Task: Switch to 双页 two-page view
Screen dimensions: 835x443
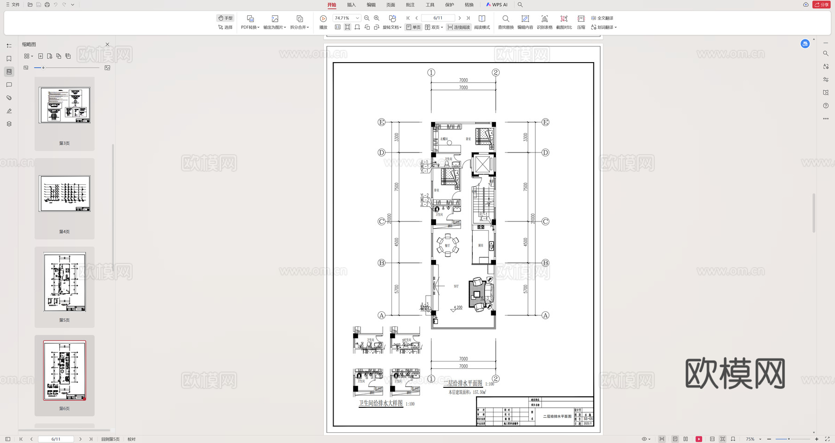Action: pyautogui.click(x=433, y=27)
